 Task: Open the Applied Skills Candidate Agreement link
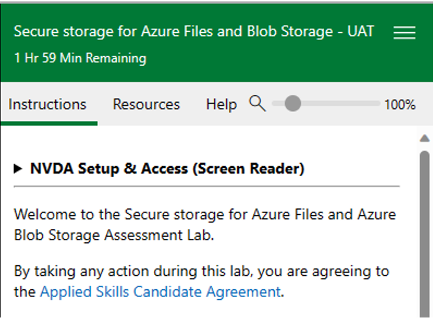click(160, 292)
